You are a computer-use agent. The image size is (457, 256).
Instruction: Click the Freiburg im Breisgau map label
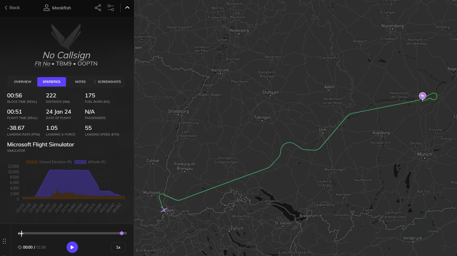pos(185,166)
